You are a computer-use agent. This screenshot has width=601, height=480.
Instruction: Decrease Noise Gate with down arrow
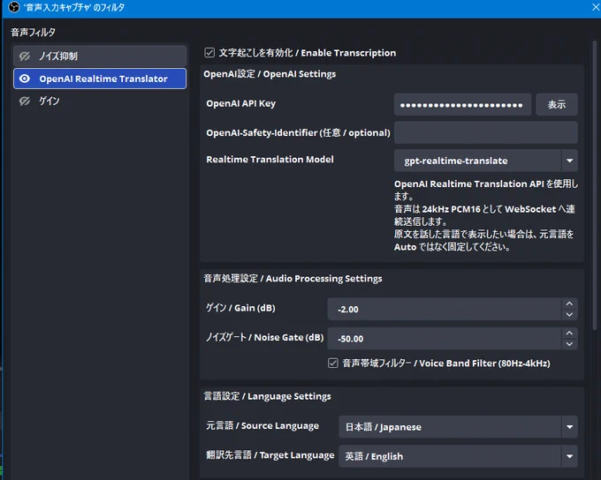569,344
